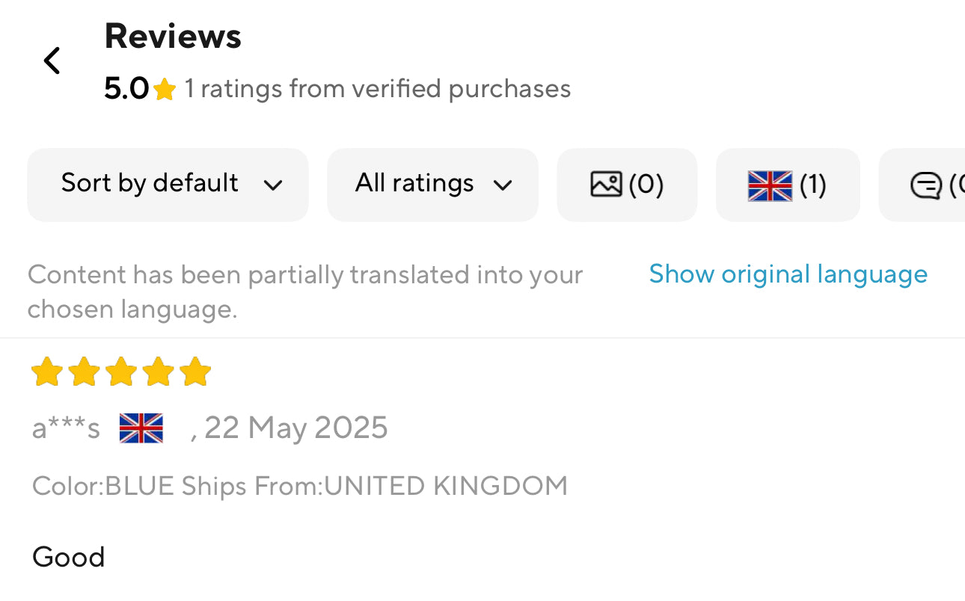Image resolution: width=965 pixels, height=601 pixels.
Task: Click the chevron beside All ratings
Action: point(503,185)
